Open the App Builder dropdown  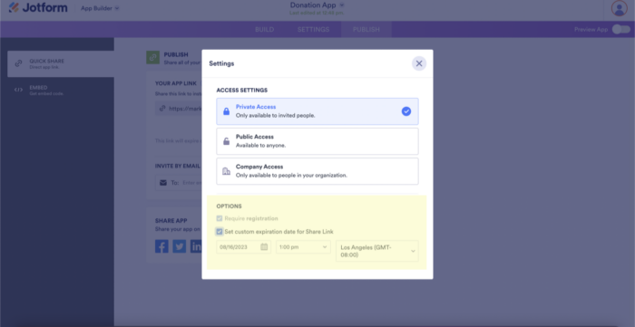coord(100,8)
